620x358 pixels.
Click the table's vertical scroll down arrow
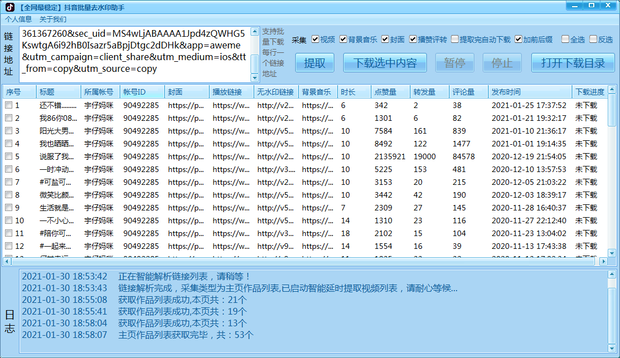point(612,253)
